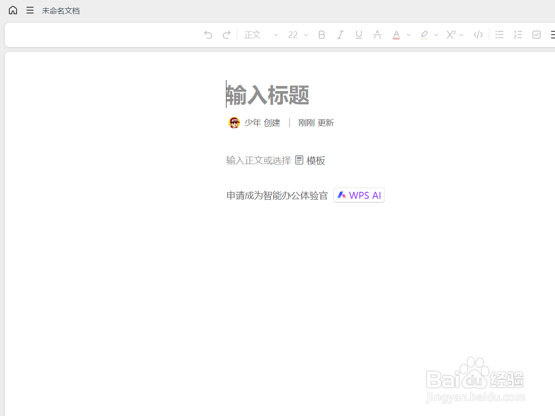Click the 刚刚 更新 update time
The height and width of the screenshot is (416, 555).
[x=316, y=122]
